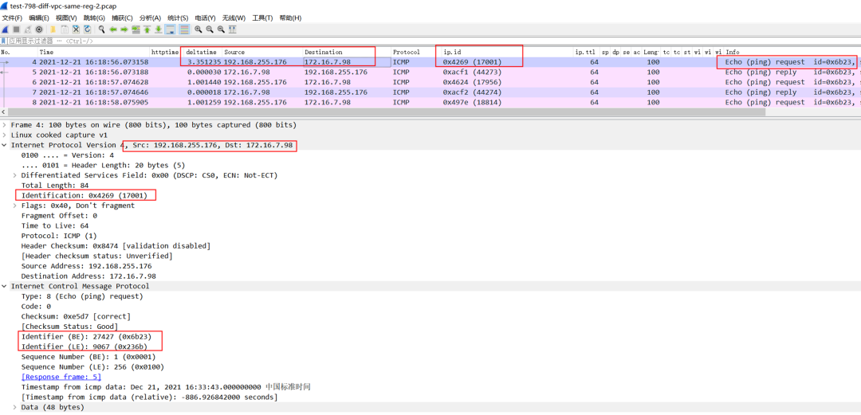This screenshot has height=415, width=861.
Task: Open 统计(S) menu
Action: [178, 18]
